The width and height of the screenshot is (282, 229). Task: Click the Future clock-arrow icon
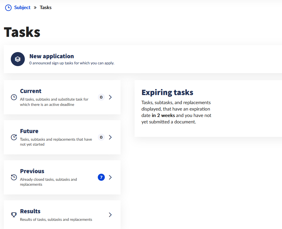coord(14,137)
